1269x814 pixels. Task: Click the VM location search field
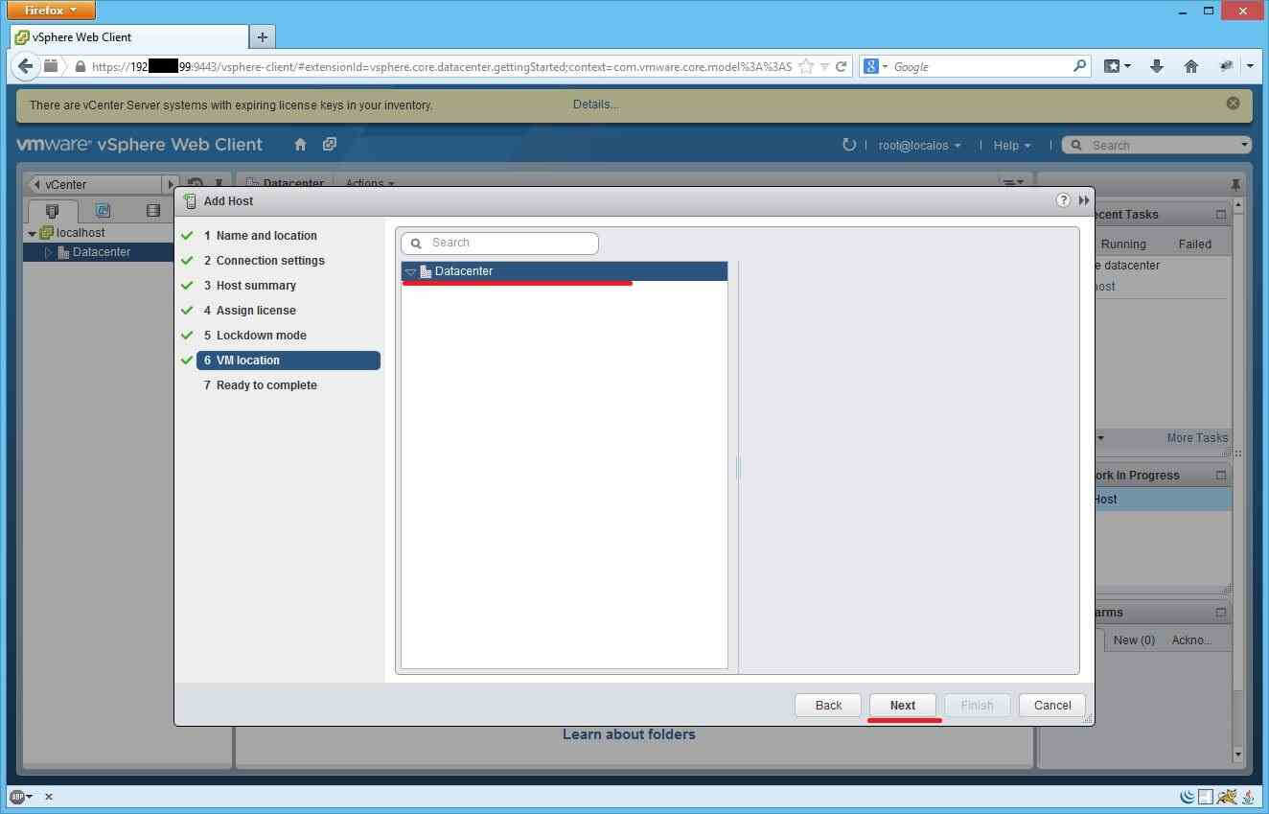pos(499,244)
